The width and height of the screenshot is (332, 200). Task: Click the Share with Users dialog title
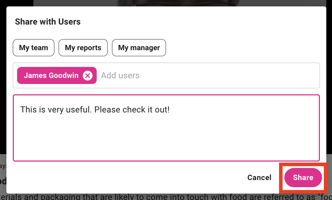click(48, 22)
